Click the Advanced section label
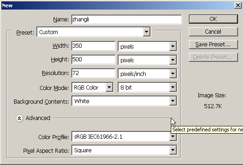 (38, 118)
